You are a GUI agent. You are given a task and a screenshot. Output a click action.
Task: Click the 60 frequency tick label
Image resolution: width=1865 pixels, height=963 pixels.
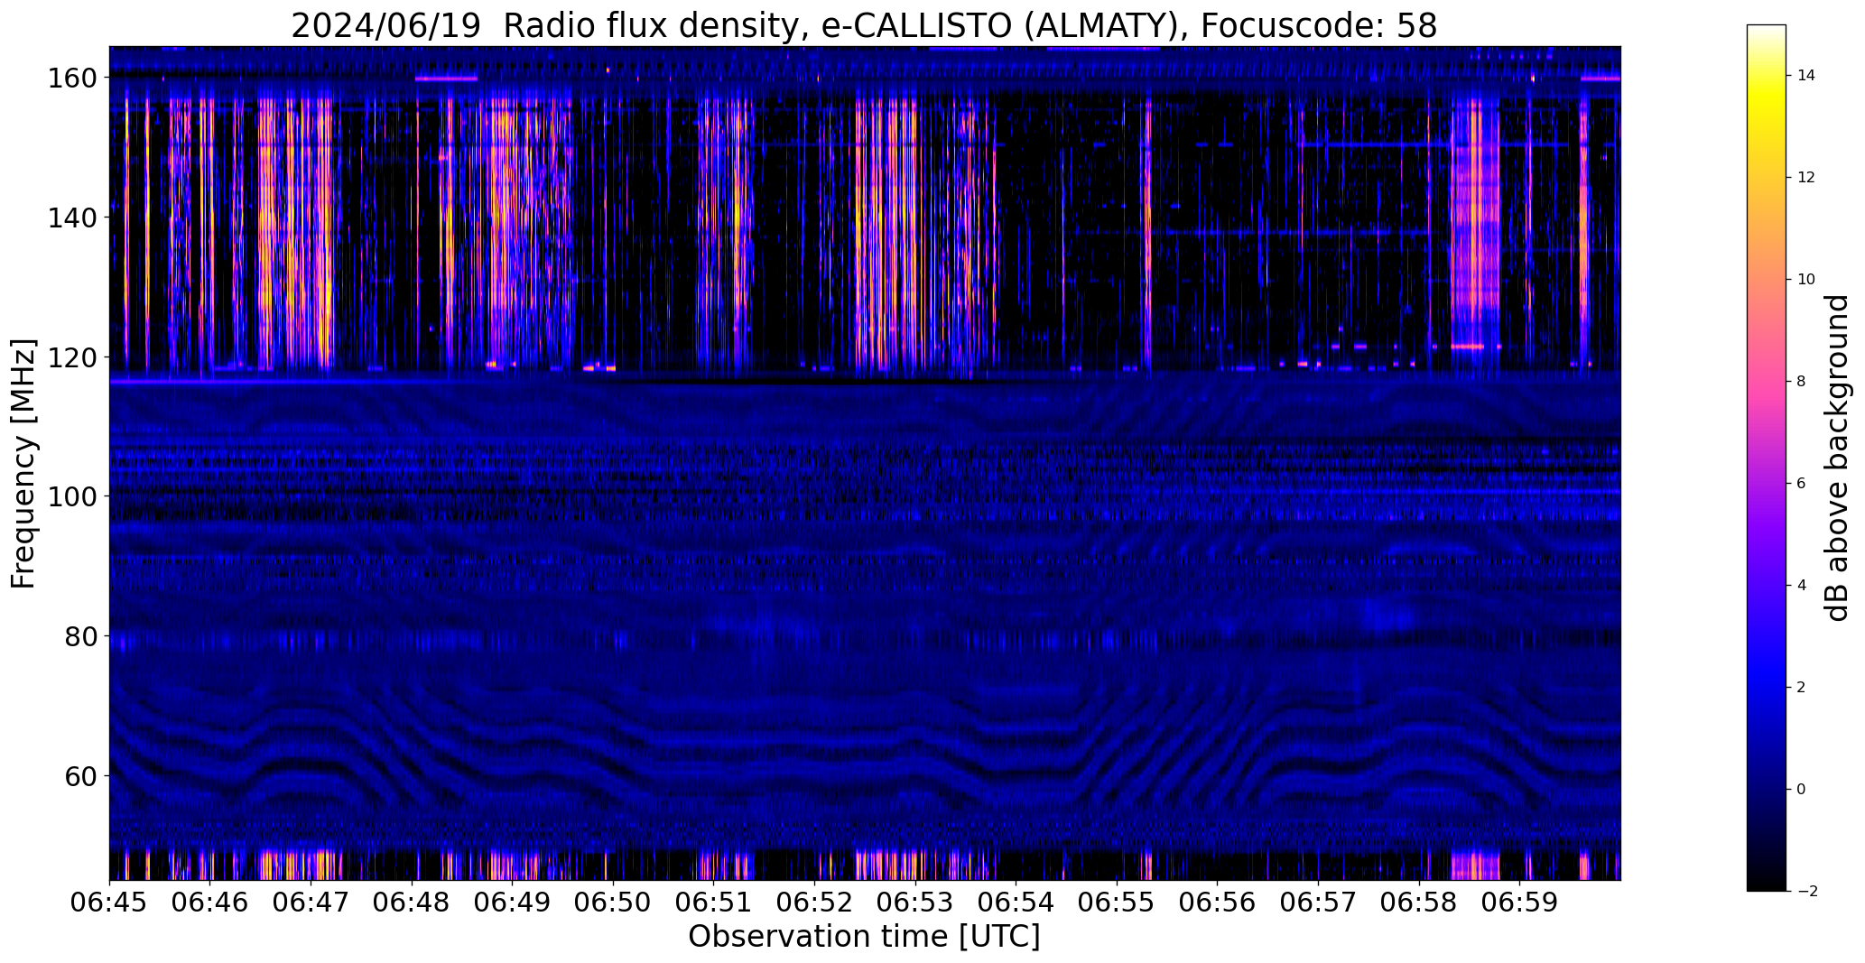click(x=80, y=775)
